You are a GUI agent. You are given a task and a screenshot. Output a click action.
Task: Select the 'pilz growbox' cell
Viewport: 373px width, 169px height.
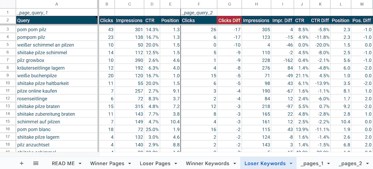click(x=57, y=60)
